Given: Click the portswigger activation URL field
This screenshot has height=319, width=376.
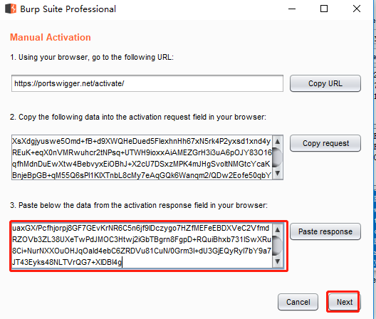Looking at the screenshot, I should (147, 83).
